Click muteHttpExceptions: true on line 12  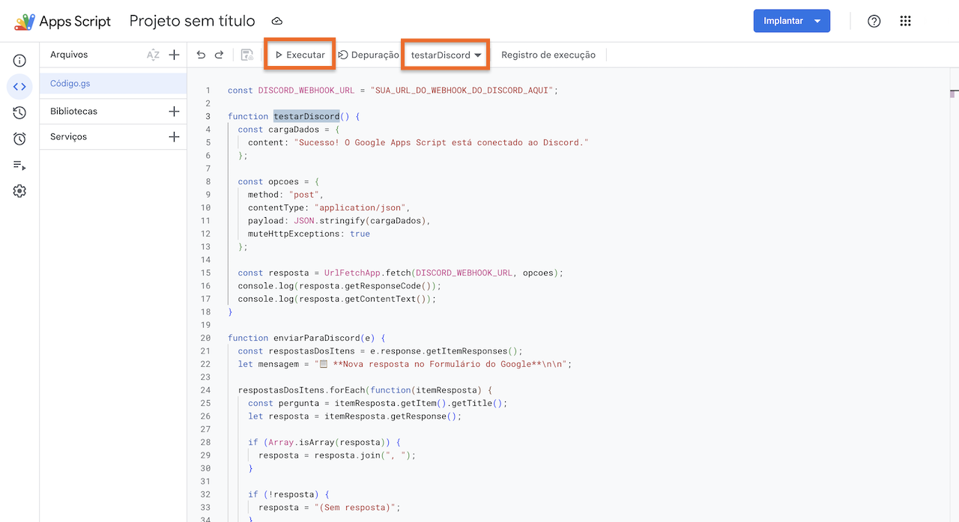click(x=309, y=234)
